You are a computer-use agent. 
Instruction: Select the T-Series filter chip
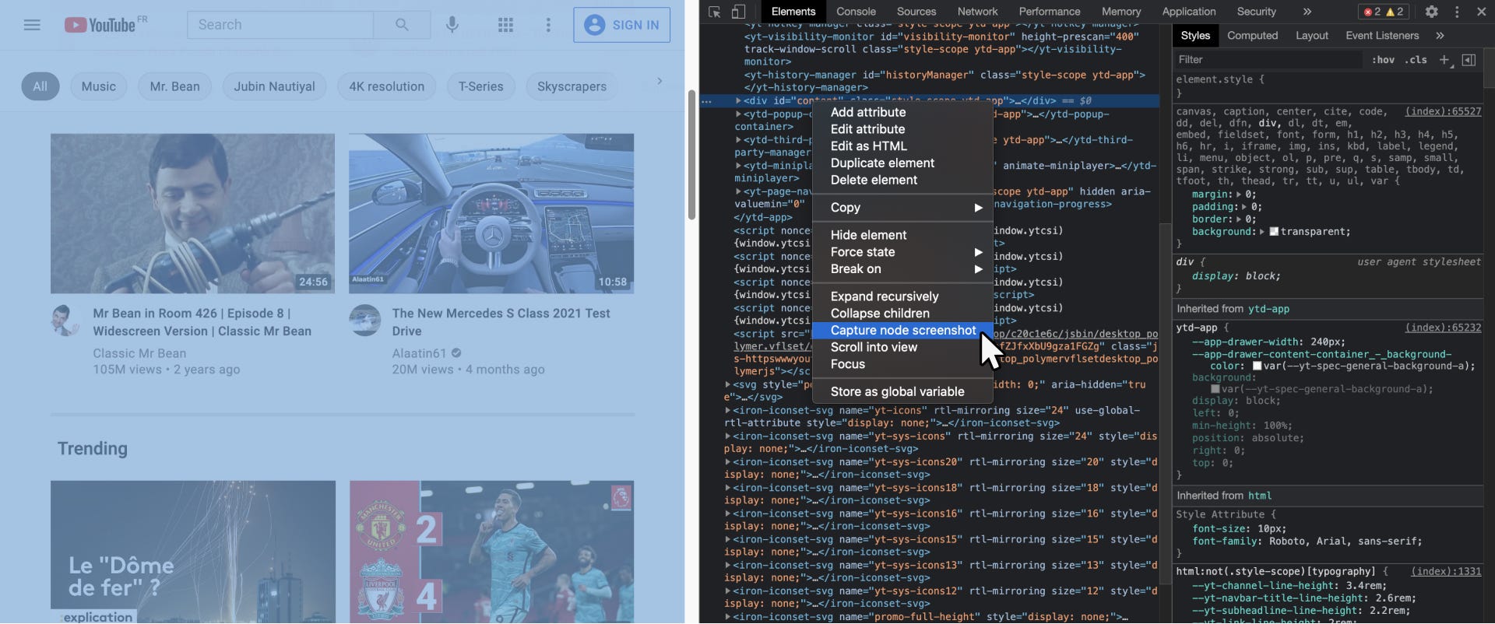[480, 86]
